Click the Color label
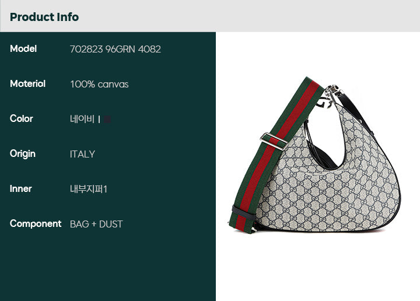420x301 pixels. (x=22, y=118)
